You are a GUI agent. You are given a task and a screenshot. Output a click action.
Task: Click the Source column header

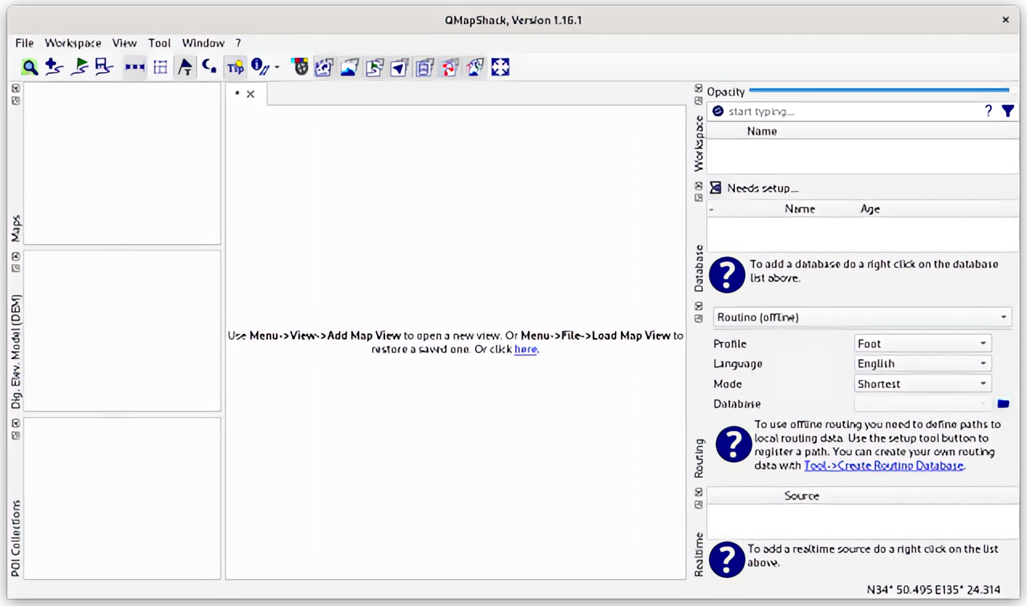click(802, 495)
